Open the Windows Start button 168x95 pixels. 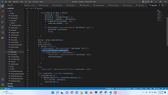coord(53,92)
